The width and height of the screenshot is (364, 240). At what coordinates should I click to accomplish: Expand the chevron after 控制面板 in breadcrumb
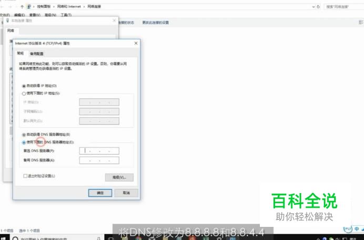tap(54, 7)
